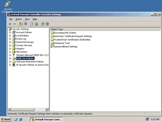
Task: Select the Security Settings root node
Action: click(x=21, y=29)
